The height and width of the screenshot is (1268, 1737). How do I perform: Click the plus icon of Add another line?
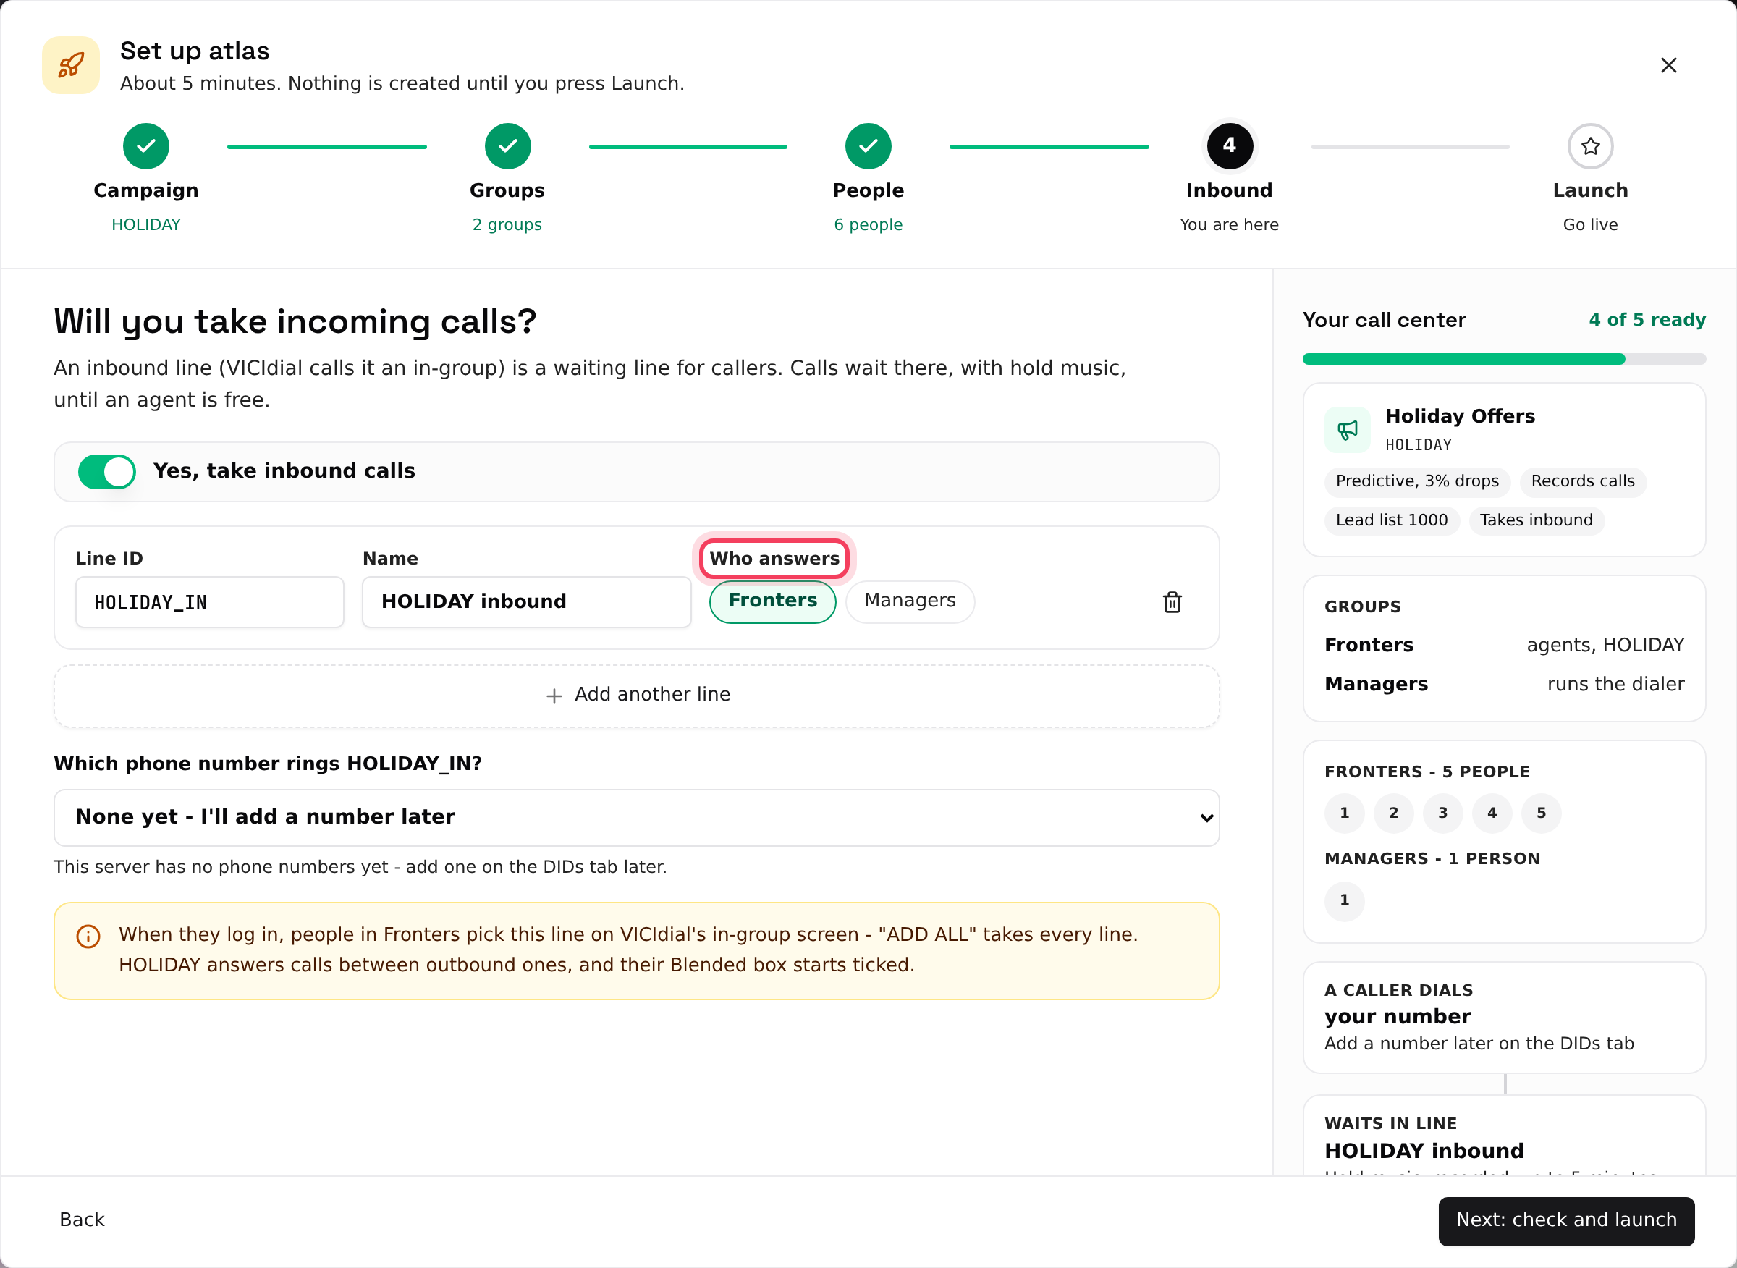click(554, 696)
